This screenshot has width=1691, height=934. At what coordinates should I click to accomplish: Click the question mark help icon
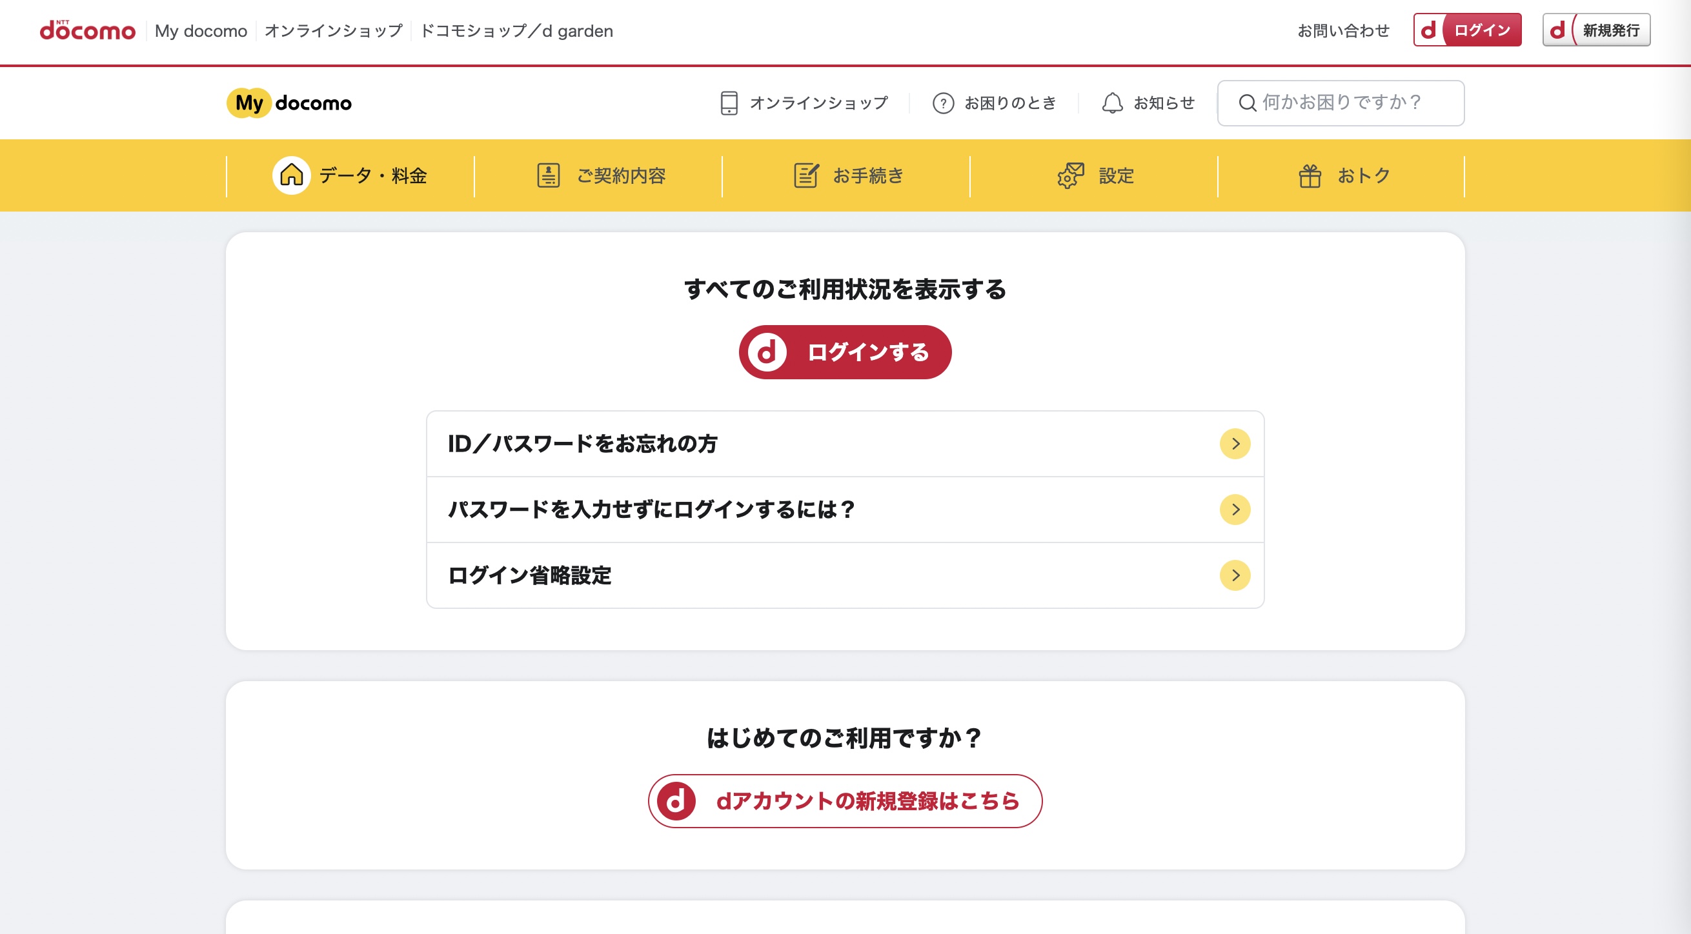point(944,103)
